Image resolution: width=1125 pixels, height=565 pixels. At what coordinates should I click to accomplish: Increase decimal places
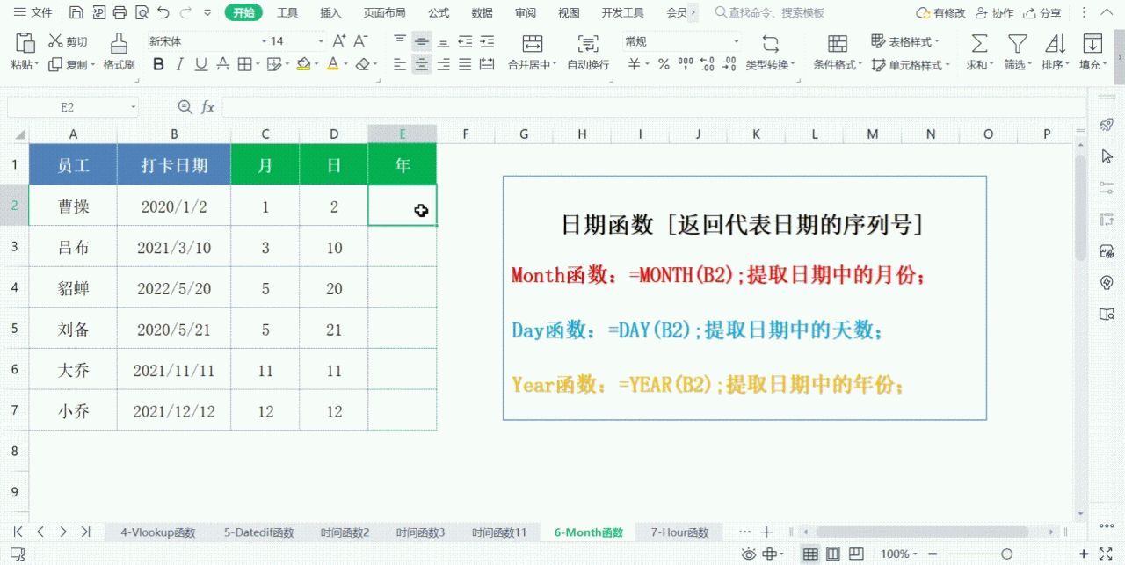click(x=708, y=64)
